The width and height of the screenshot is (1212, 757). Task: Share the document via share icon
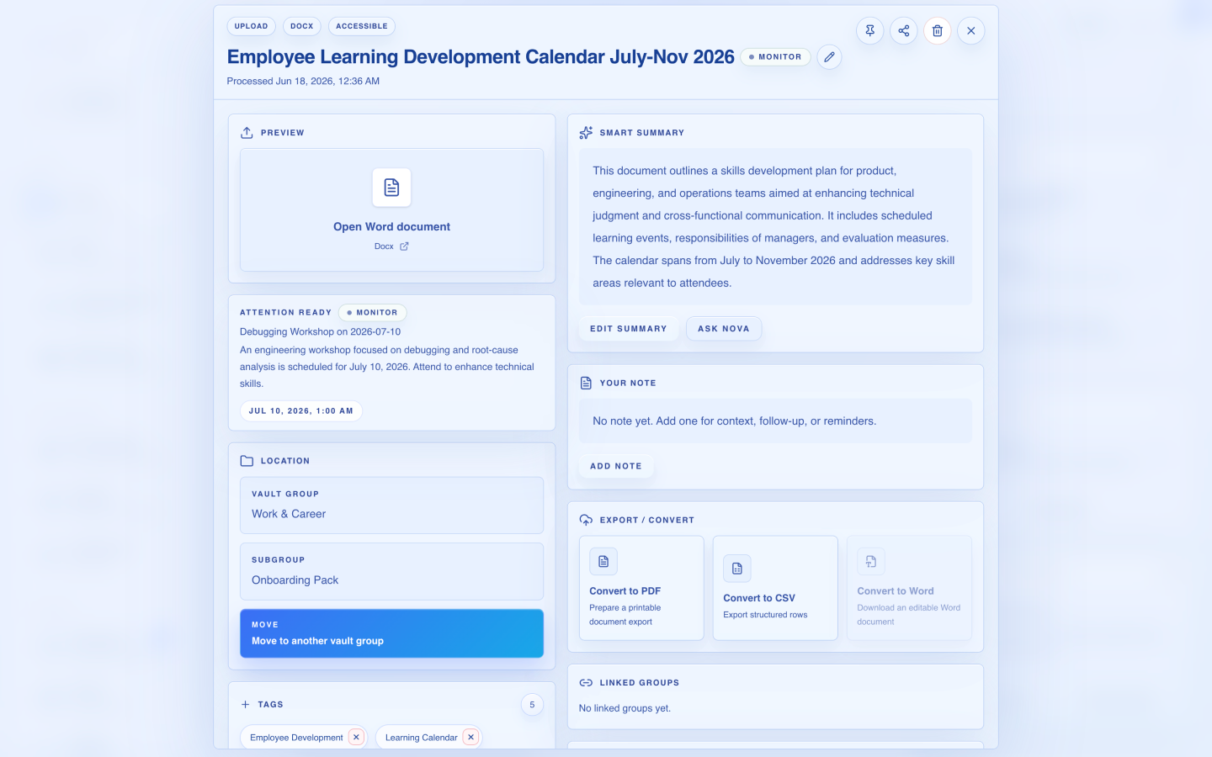tap(903, 31)
